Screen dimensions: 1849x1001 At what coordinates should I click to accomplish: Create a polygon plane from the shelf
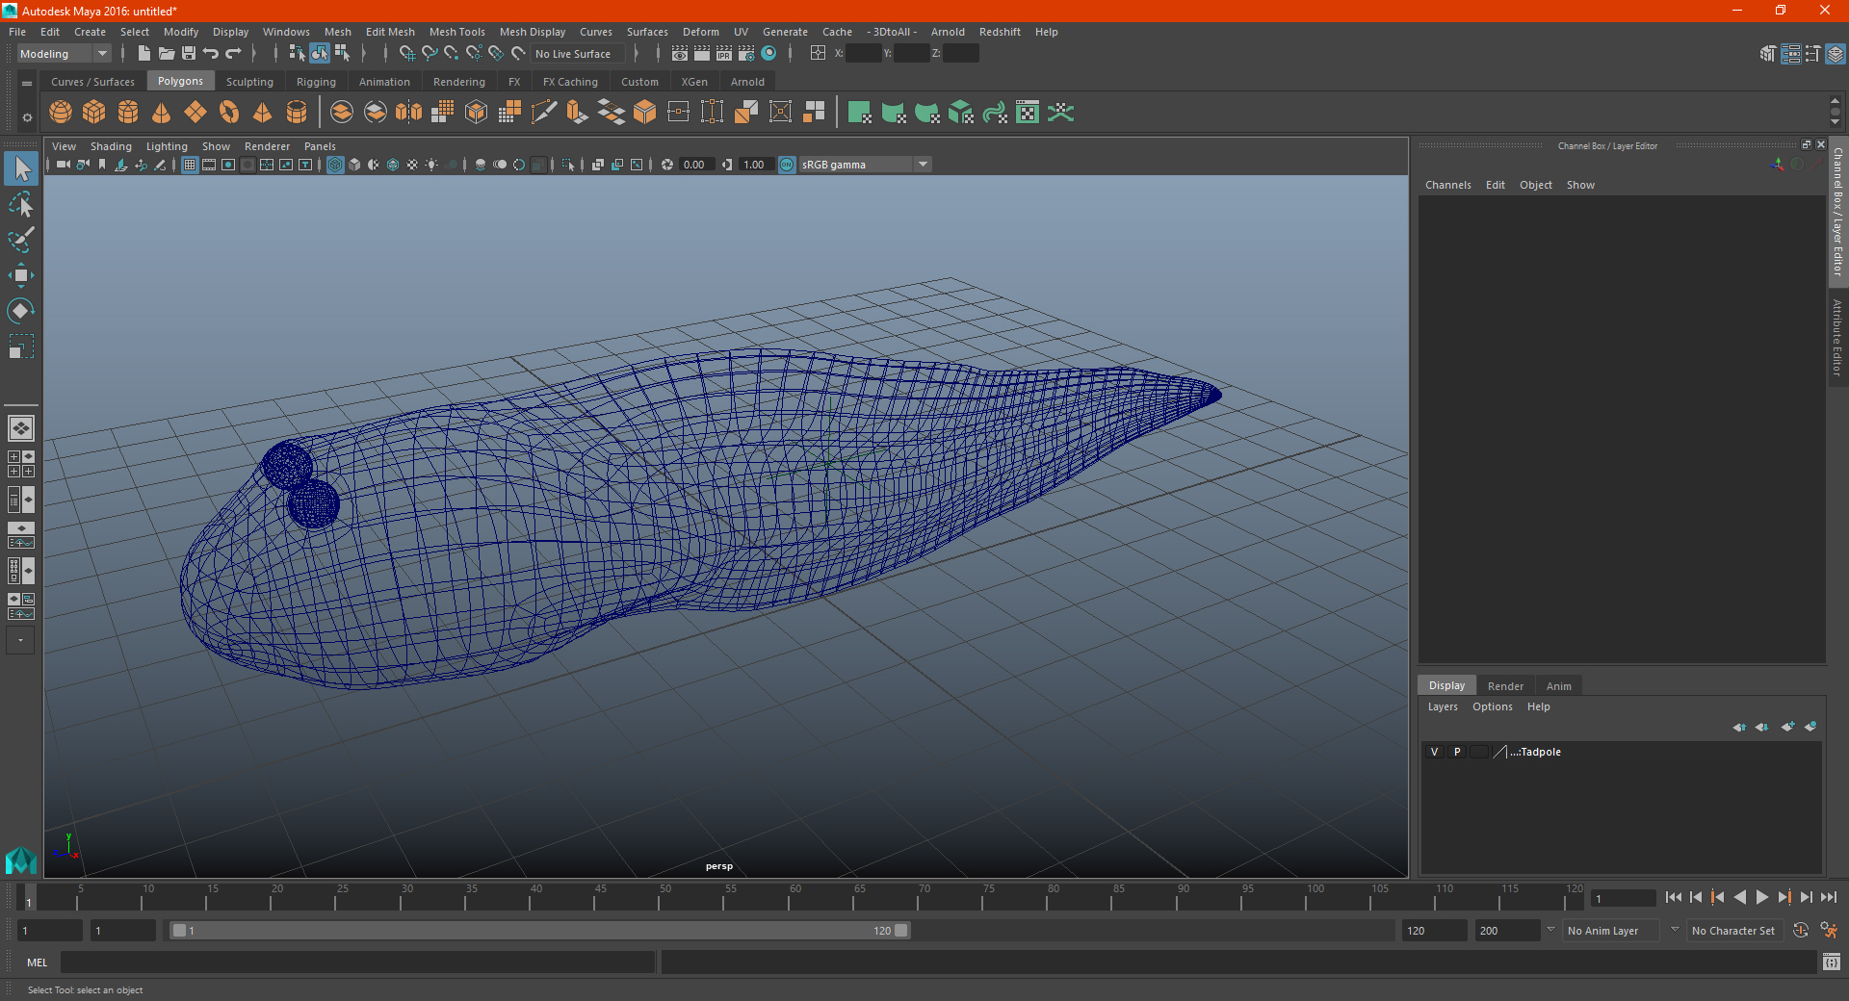195,113
